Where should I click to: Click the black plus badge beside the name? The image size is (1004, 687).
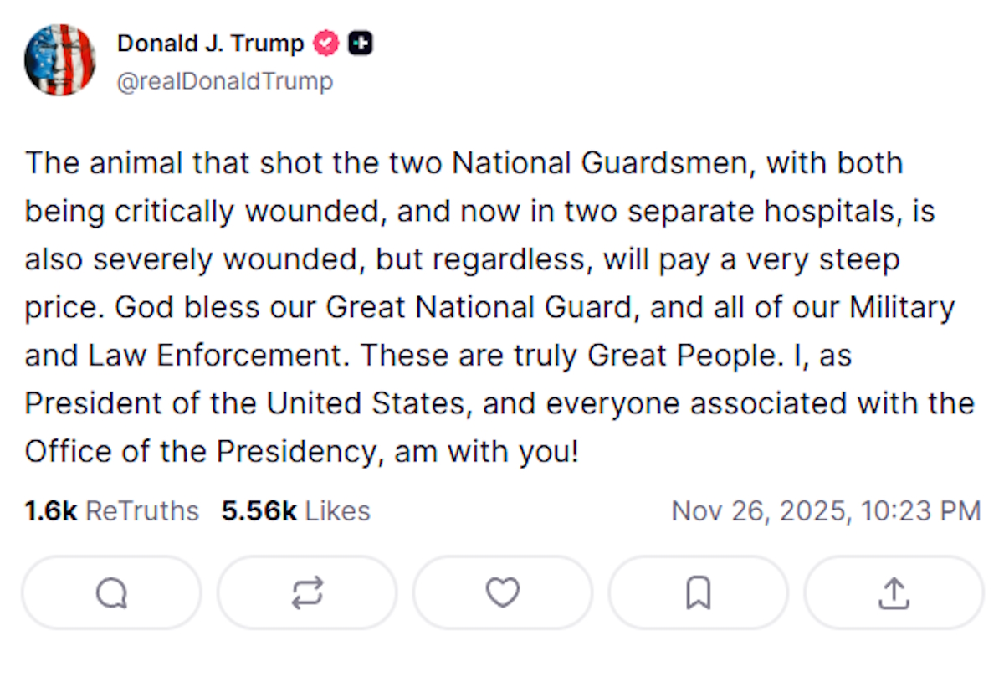pyautogui.click(x=360, y=43)
